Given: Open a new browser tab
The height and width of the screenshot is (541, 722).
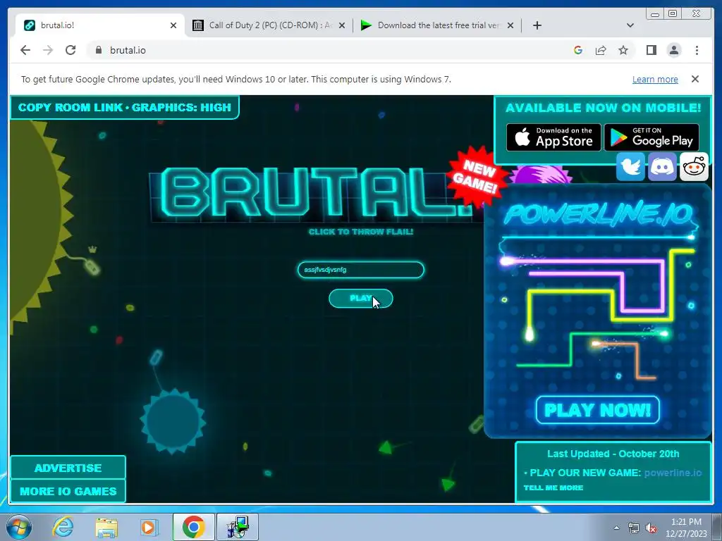Looking at the screenshot, I should pos(537,25).
